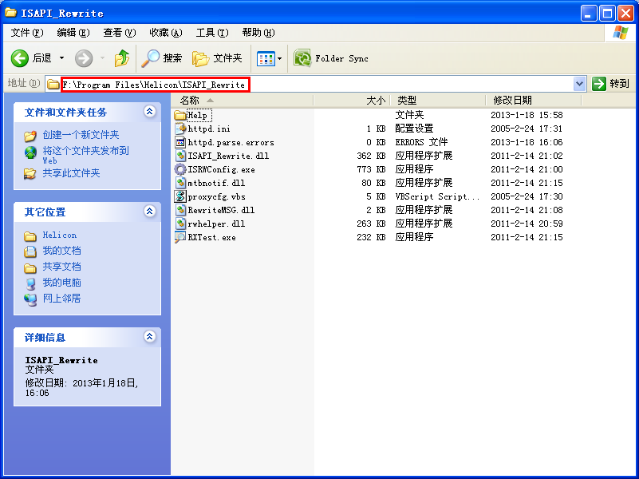Click the My Computer (我的电脑) icon
The height and width of the screenshot is (479, 639).
tap(30, 283)
